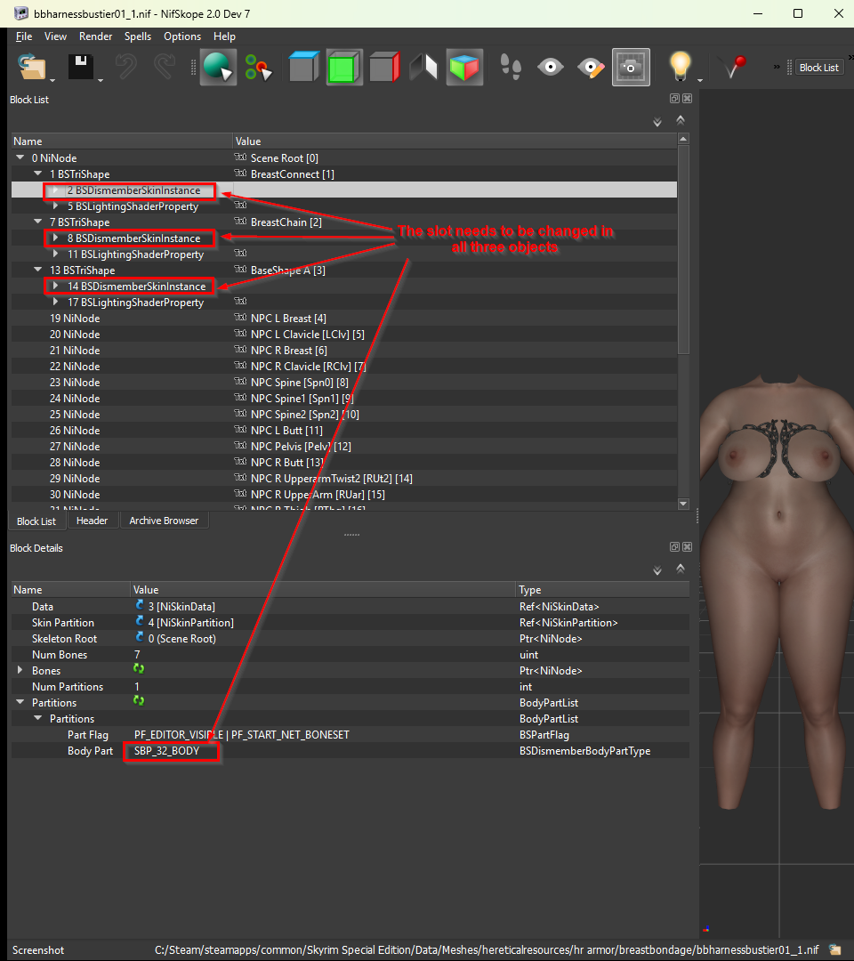This screenshot has width=854, height=961.
Task: Collapse the 7 BSTriShape node
Action: [x=38, y=222]
